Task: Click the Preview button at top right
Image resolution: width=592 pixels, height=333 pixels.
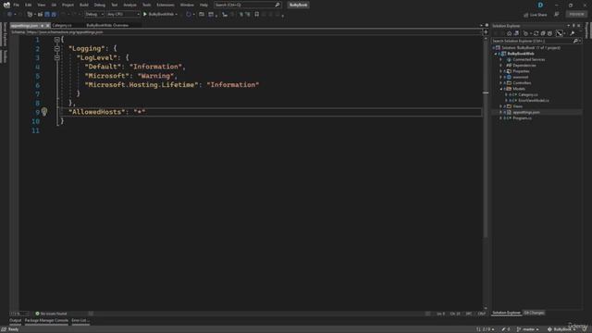Action: 576,14
